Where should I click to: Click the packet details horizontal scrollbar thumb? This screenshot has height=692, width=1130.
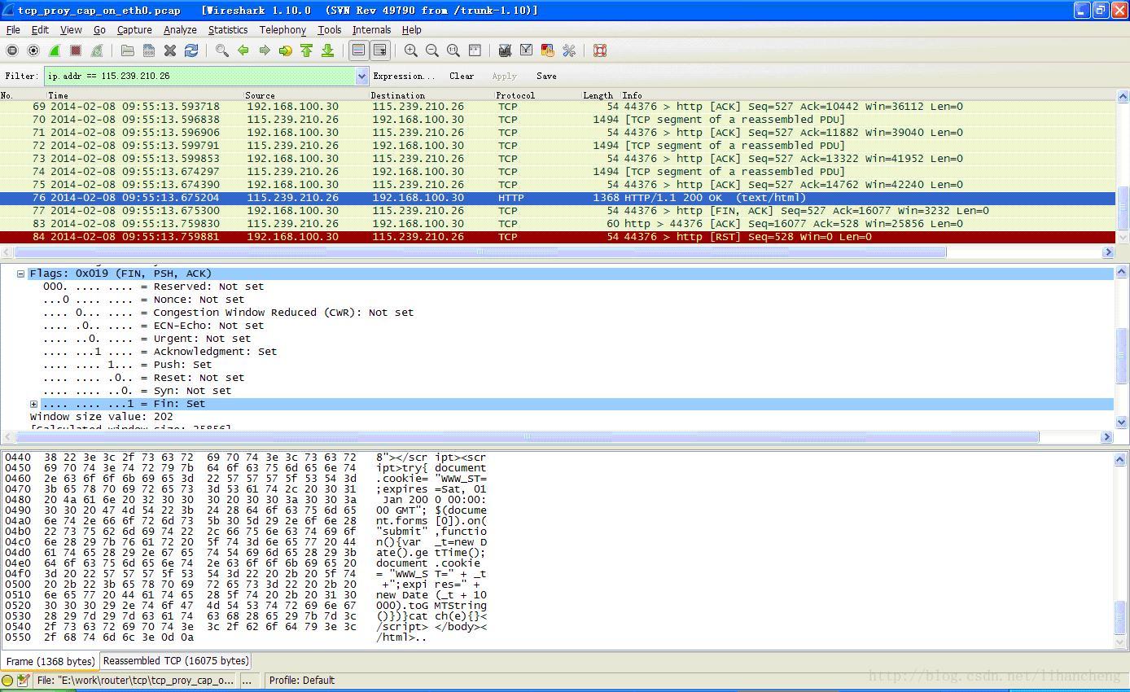[x=527, y=437]
